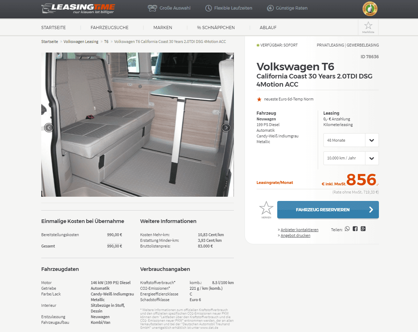
Task: Click the Anbieter kontaktieren link
Action: [299, 230]
